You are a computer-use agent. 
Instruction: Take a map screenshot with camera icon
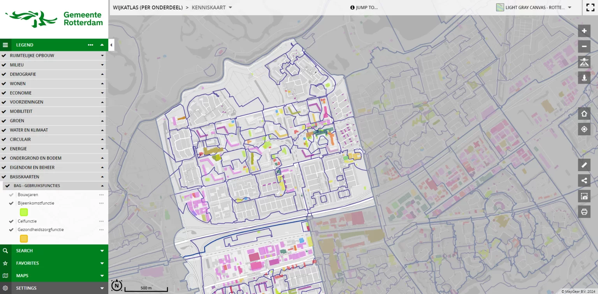coord(584,196)
